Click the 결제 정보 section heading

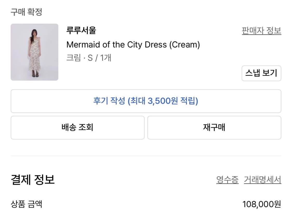click(x=33, y=180)
